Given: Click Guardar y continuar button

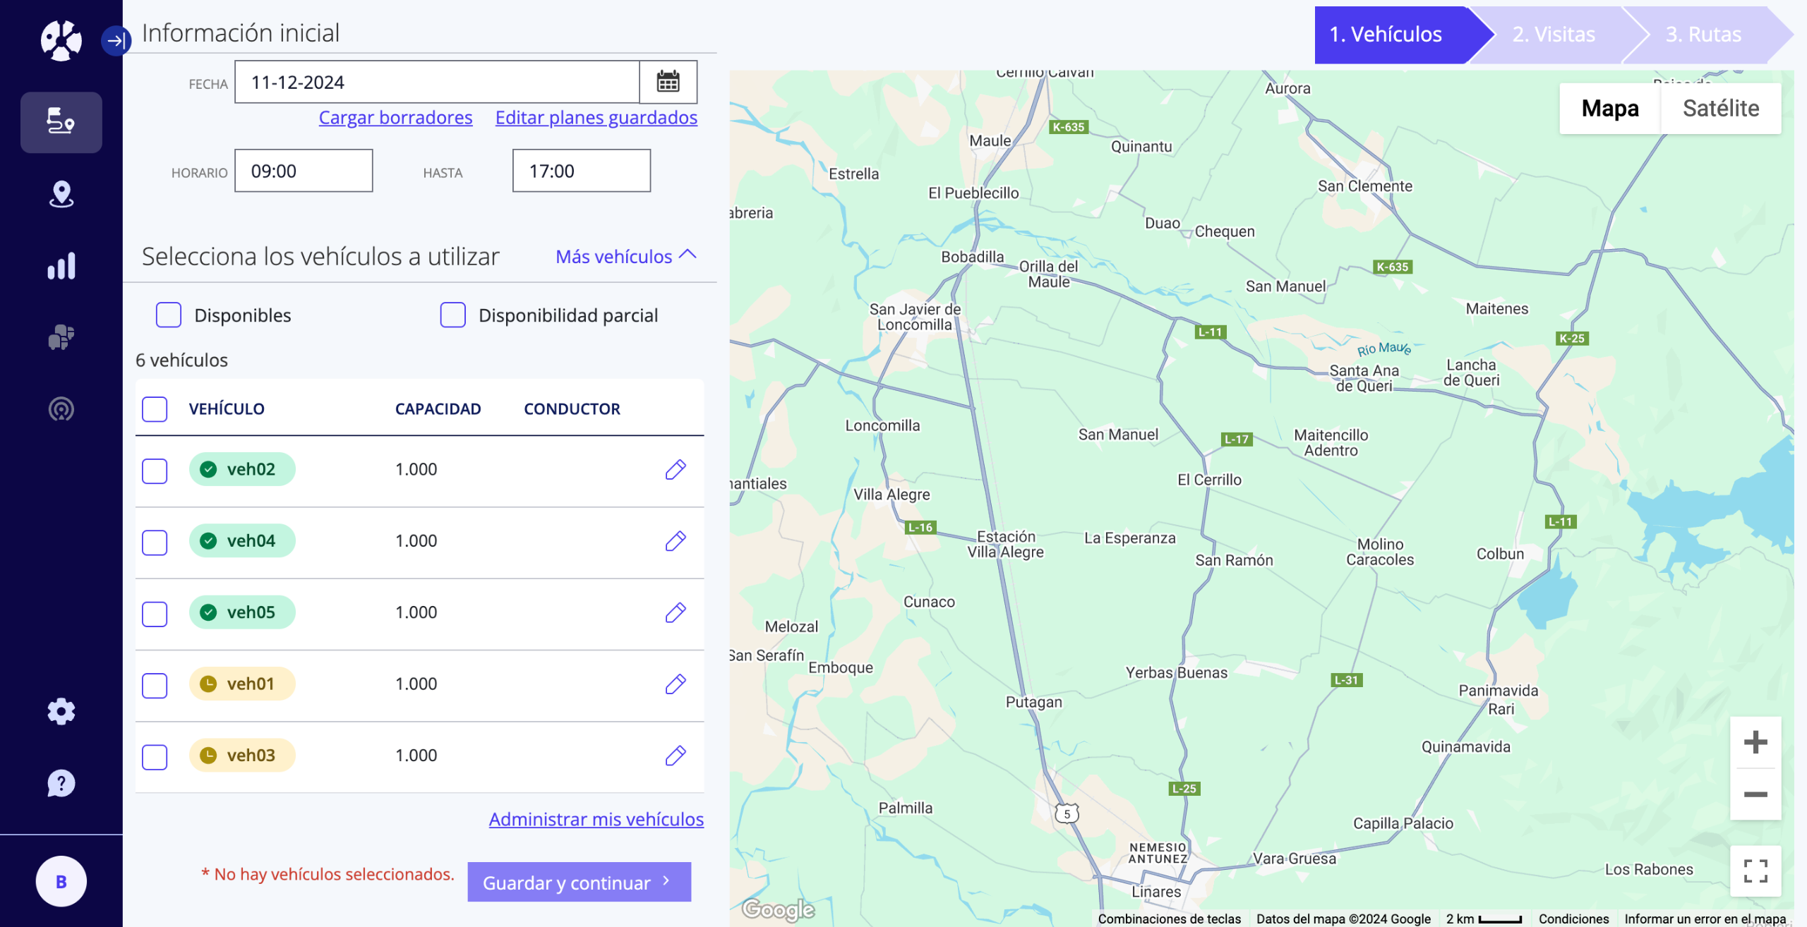Looking at the screenshot, I should (x=578, y=882).
